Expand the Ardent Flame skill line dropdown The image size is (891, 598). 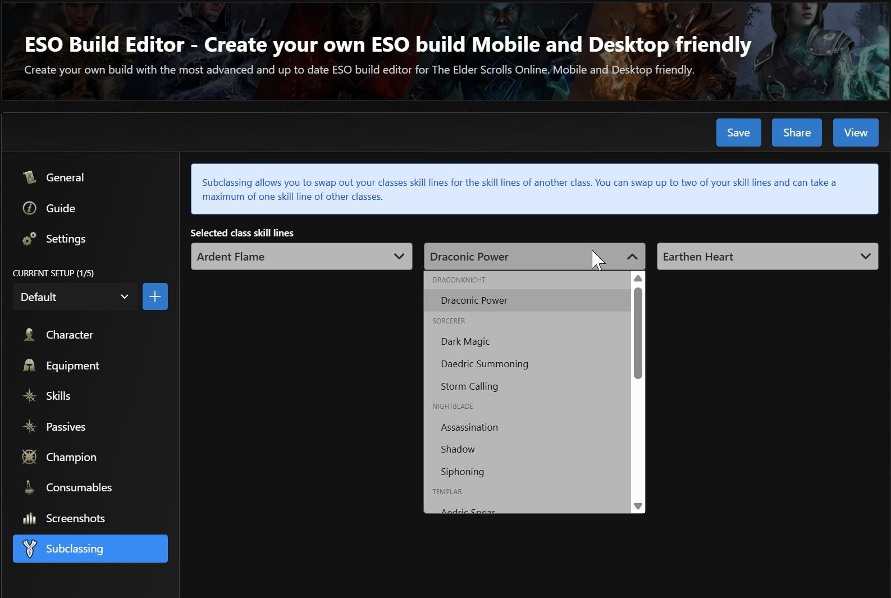pos(301,257)
